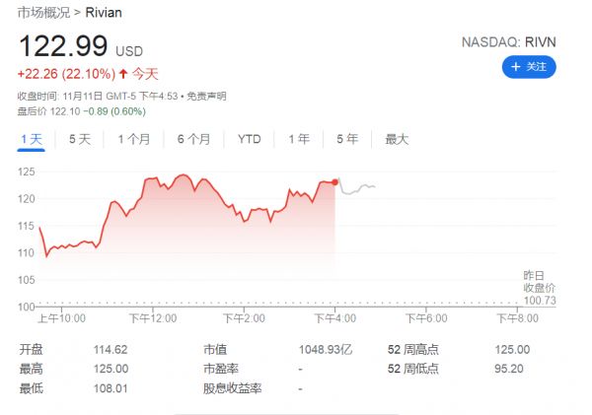The height and width of the screenshot is (415, 592).
Task: Click the 52 周高点 value 125.00
Action: pos(511,350)
